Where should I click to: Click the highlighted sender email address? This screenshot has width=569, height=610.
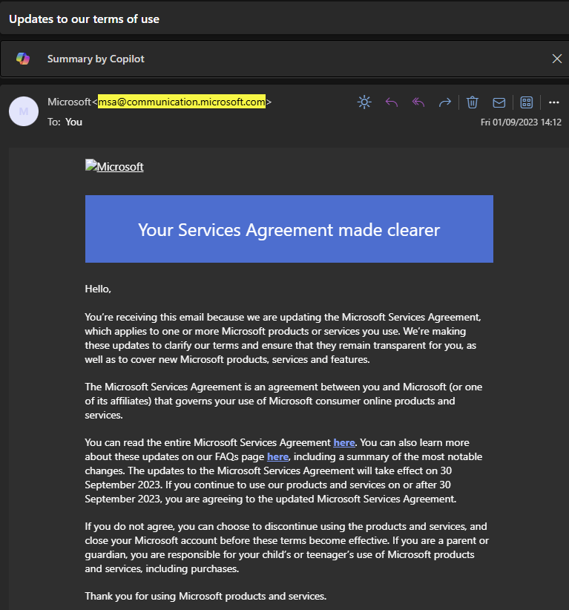coord(182,102)
